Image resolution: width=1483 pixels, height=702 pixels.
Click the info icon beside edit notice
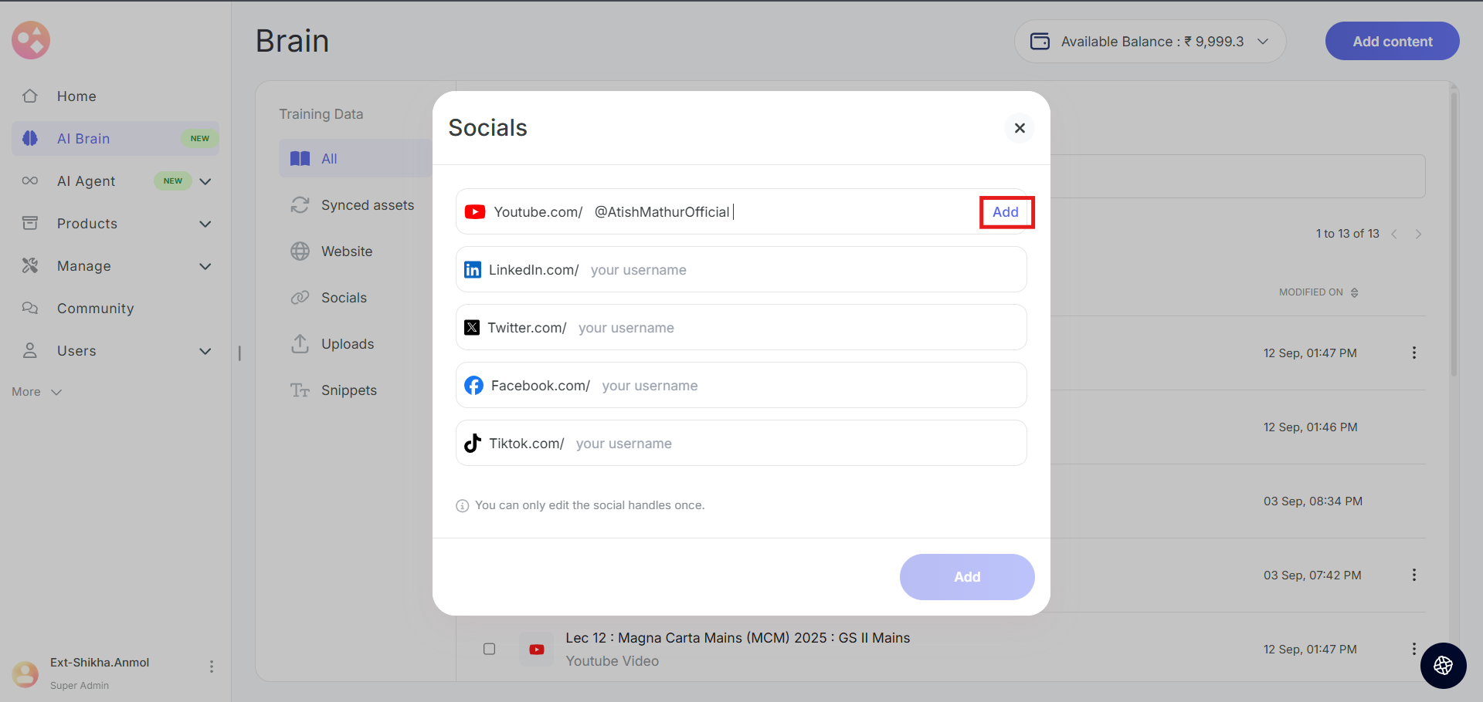pos(463,506)
